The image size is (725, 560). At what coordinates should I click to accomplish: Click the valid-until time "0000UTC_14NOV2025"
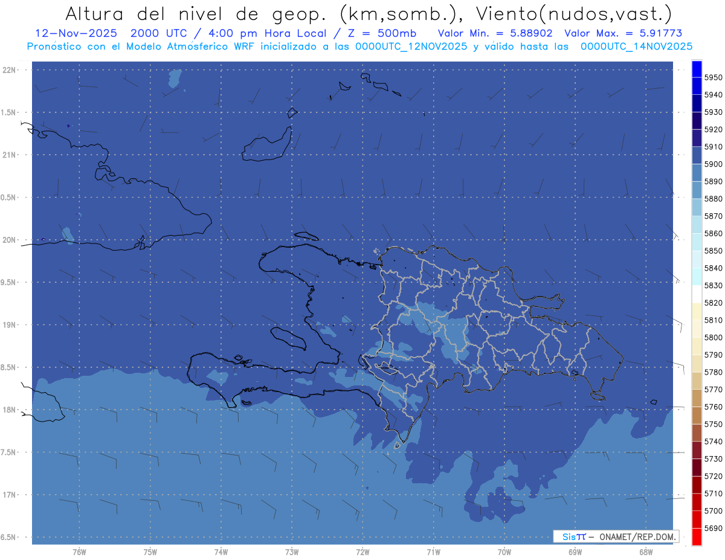pos(636,47)
